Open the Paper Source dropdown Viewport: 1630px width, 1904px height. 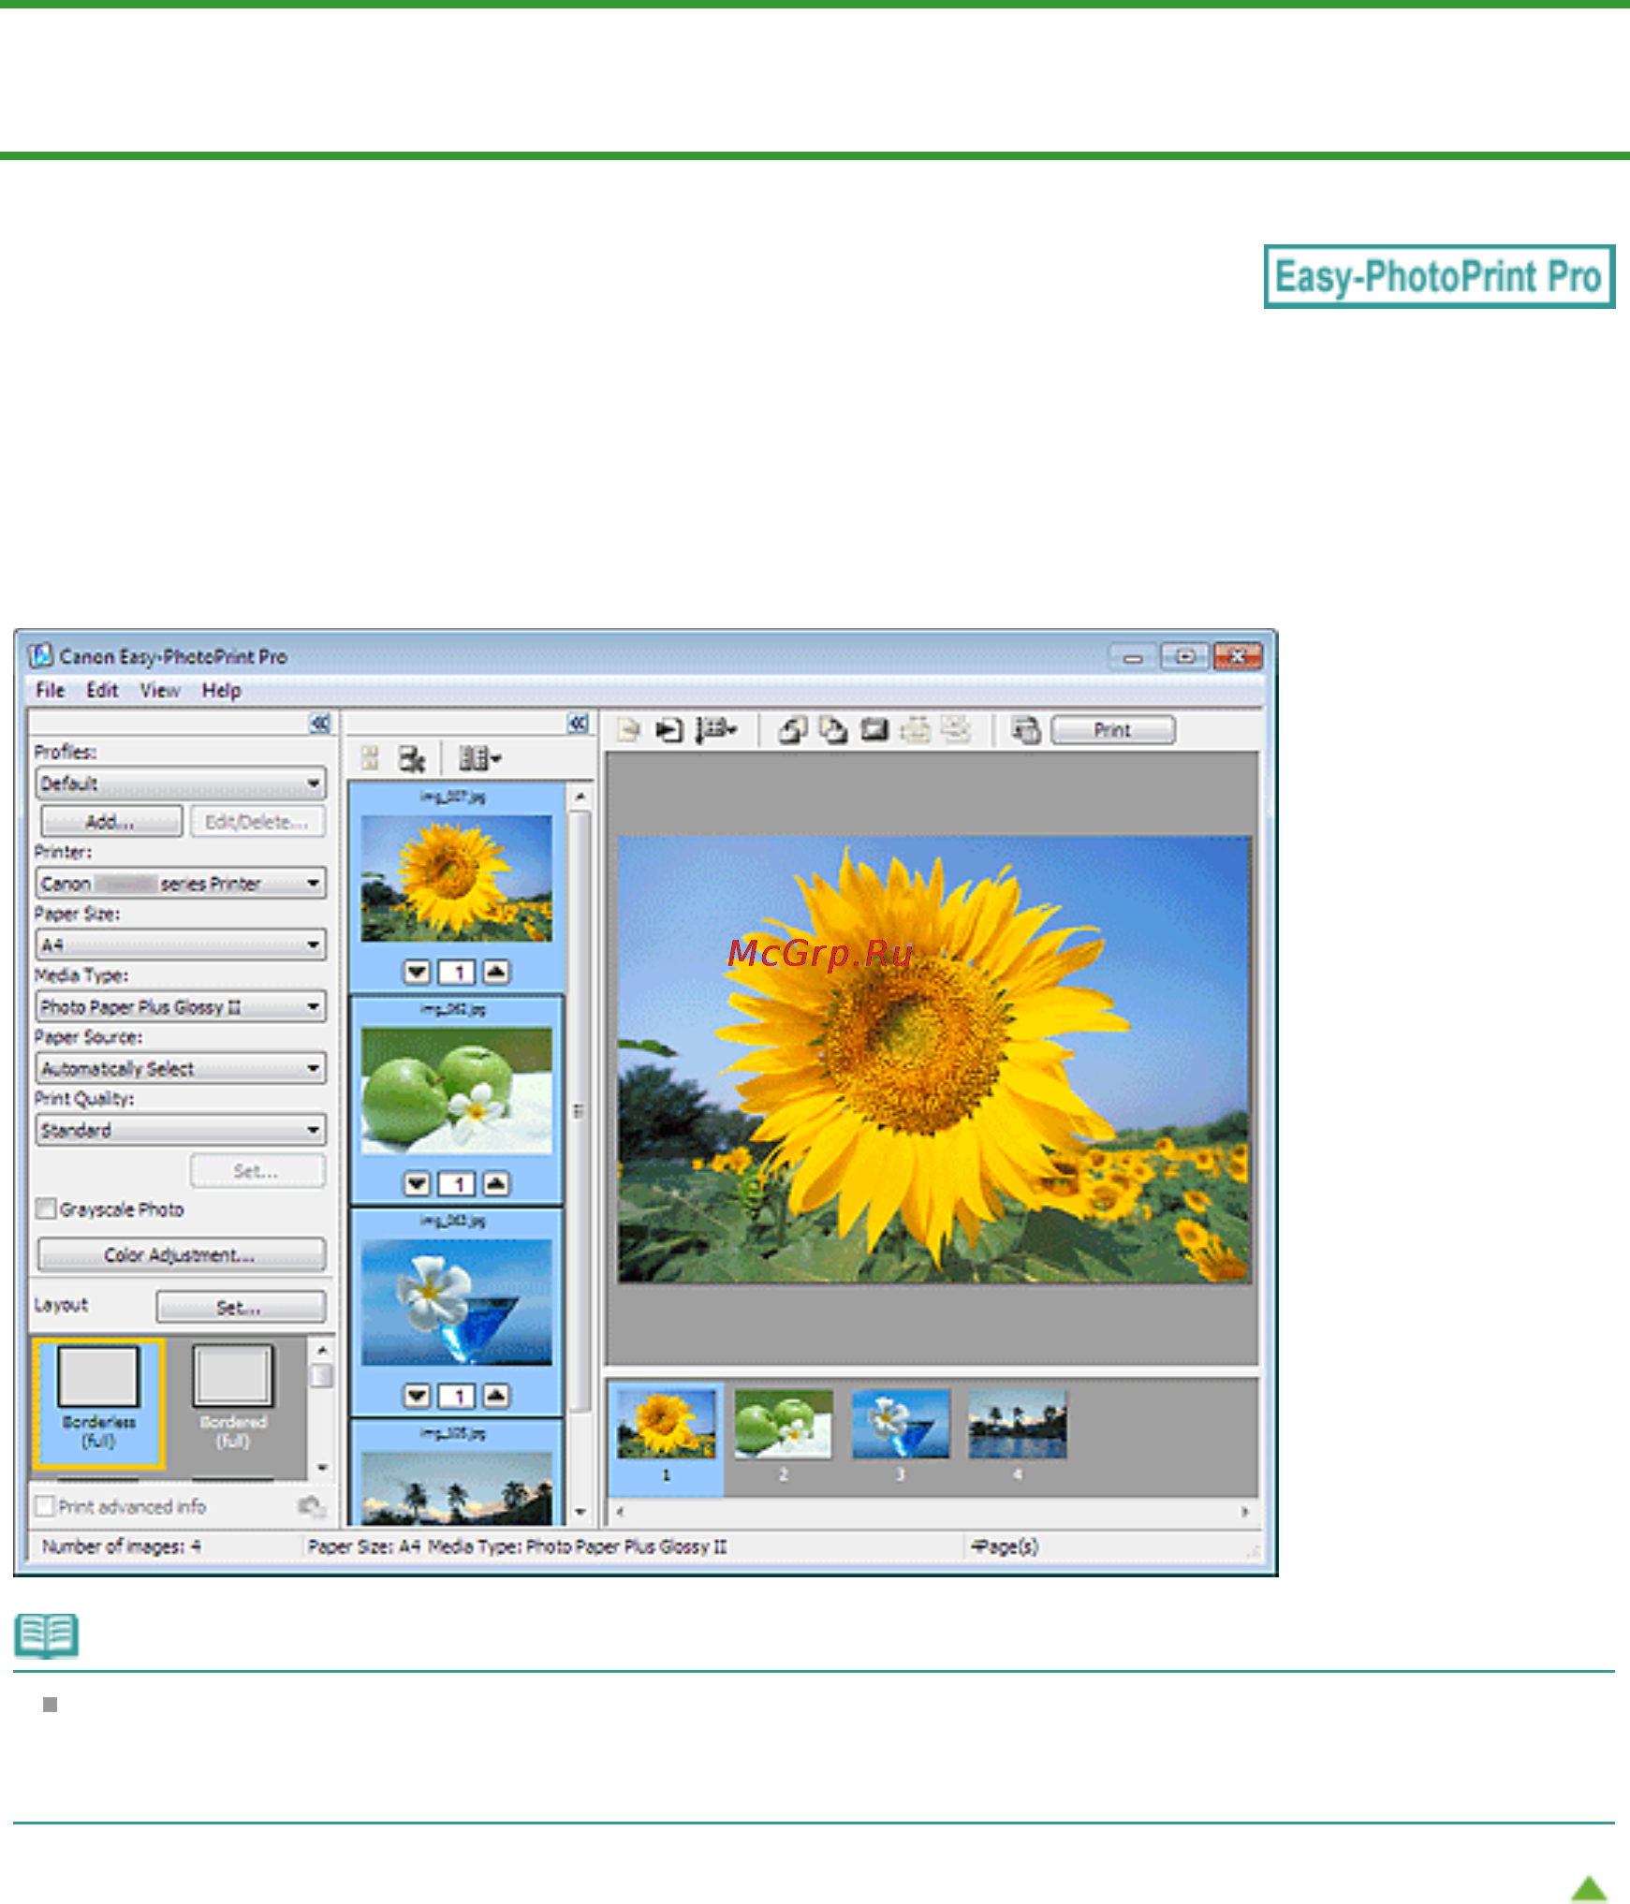click(181, 1068)
